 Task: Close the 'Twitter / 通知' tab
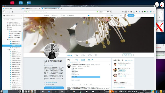click(20, 9)
